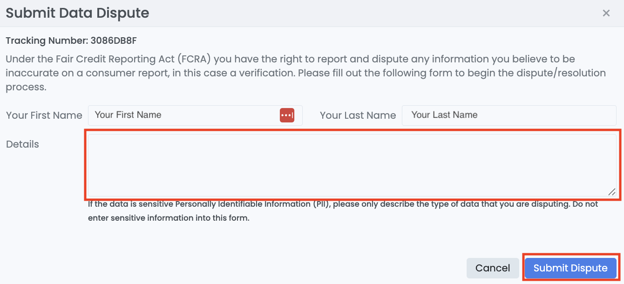624x284 pixels.
Task: Click the "enter sensitive information into this form" line
Action: [x=169, y=218]
